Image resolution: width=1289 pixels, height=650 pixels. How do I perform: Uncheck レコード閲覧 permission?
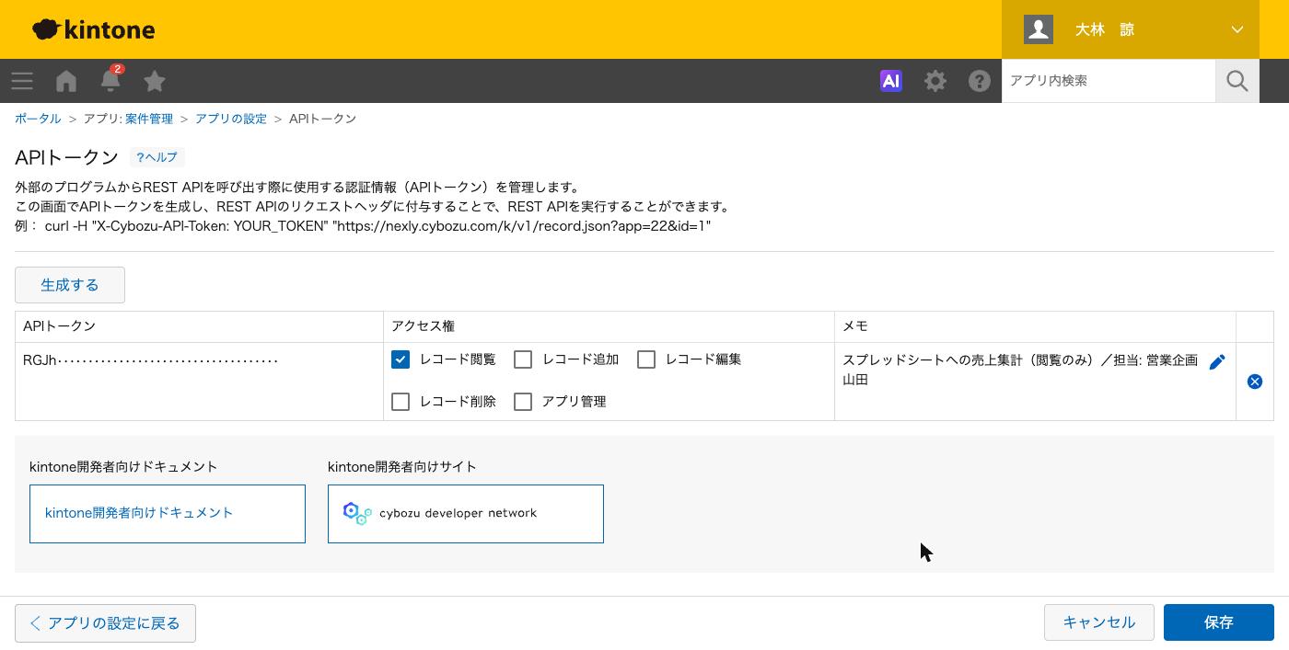point(401,359)
